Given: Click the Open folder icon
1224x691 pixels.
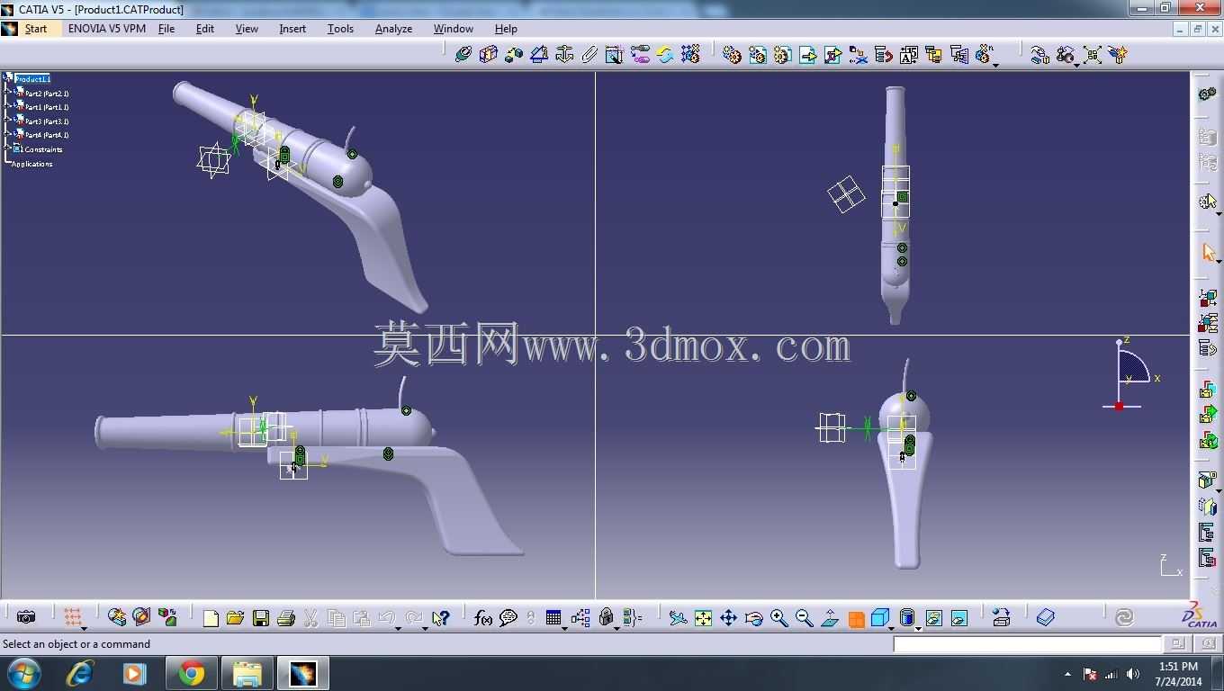Looking at the screenshot, I should coord(236,618).
